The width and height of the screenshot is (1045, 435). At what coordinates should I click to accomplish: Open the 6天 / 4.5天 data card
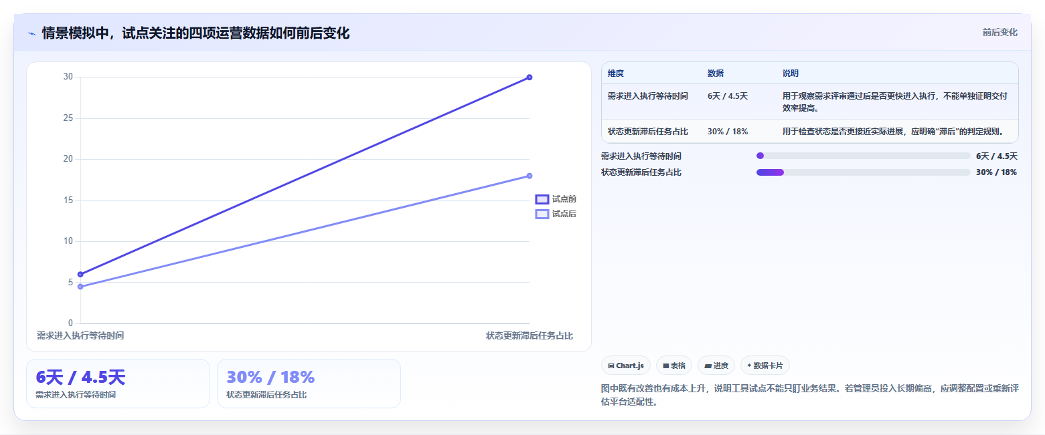118,384
